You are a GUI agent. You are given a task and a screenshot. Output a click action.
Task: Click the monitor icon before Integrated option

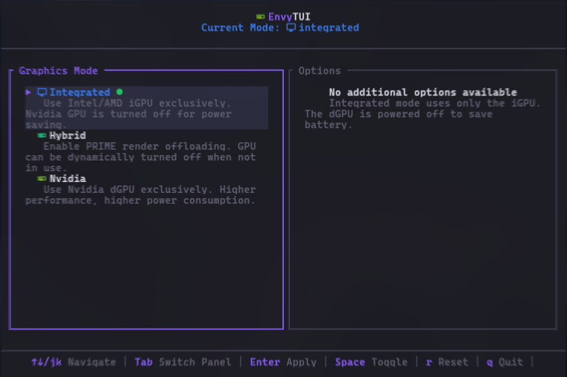tap(42, 93)
